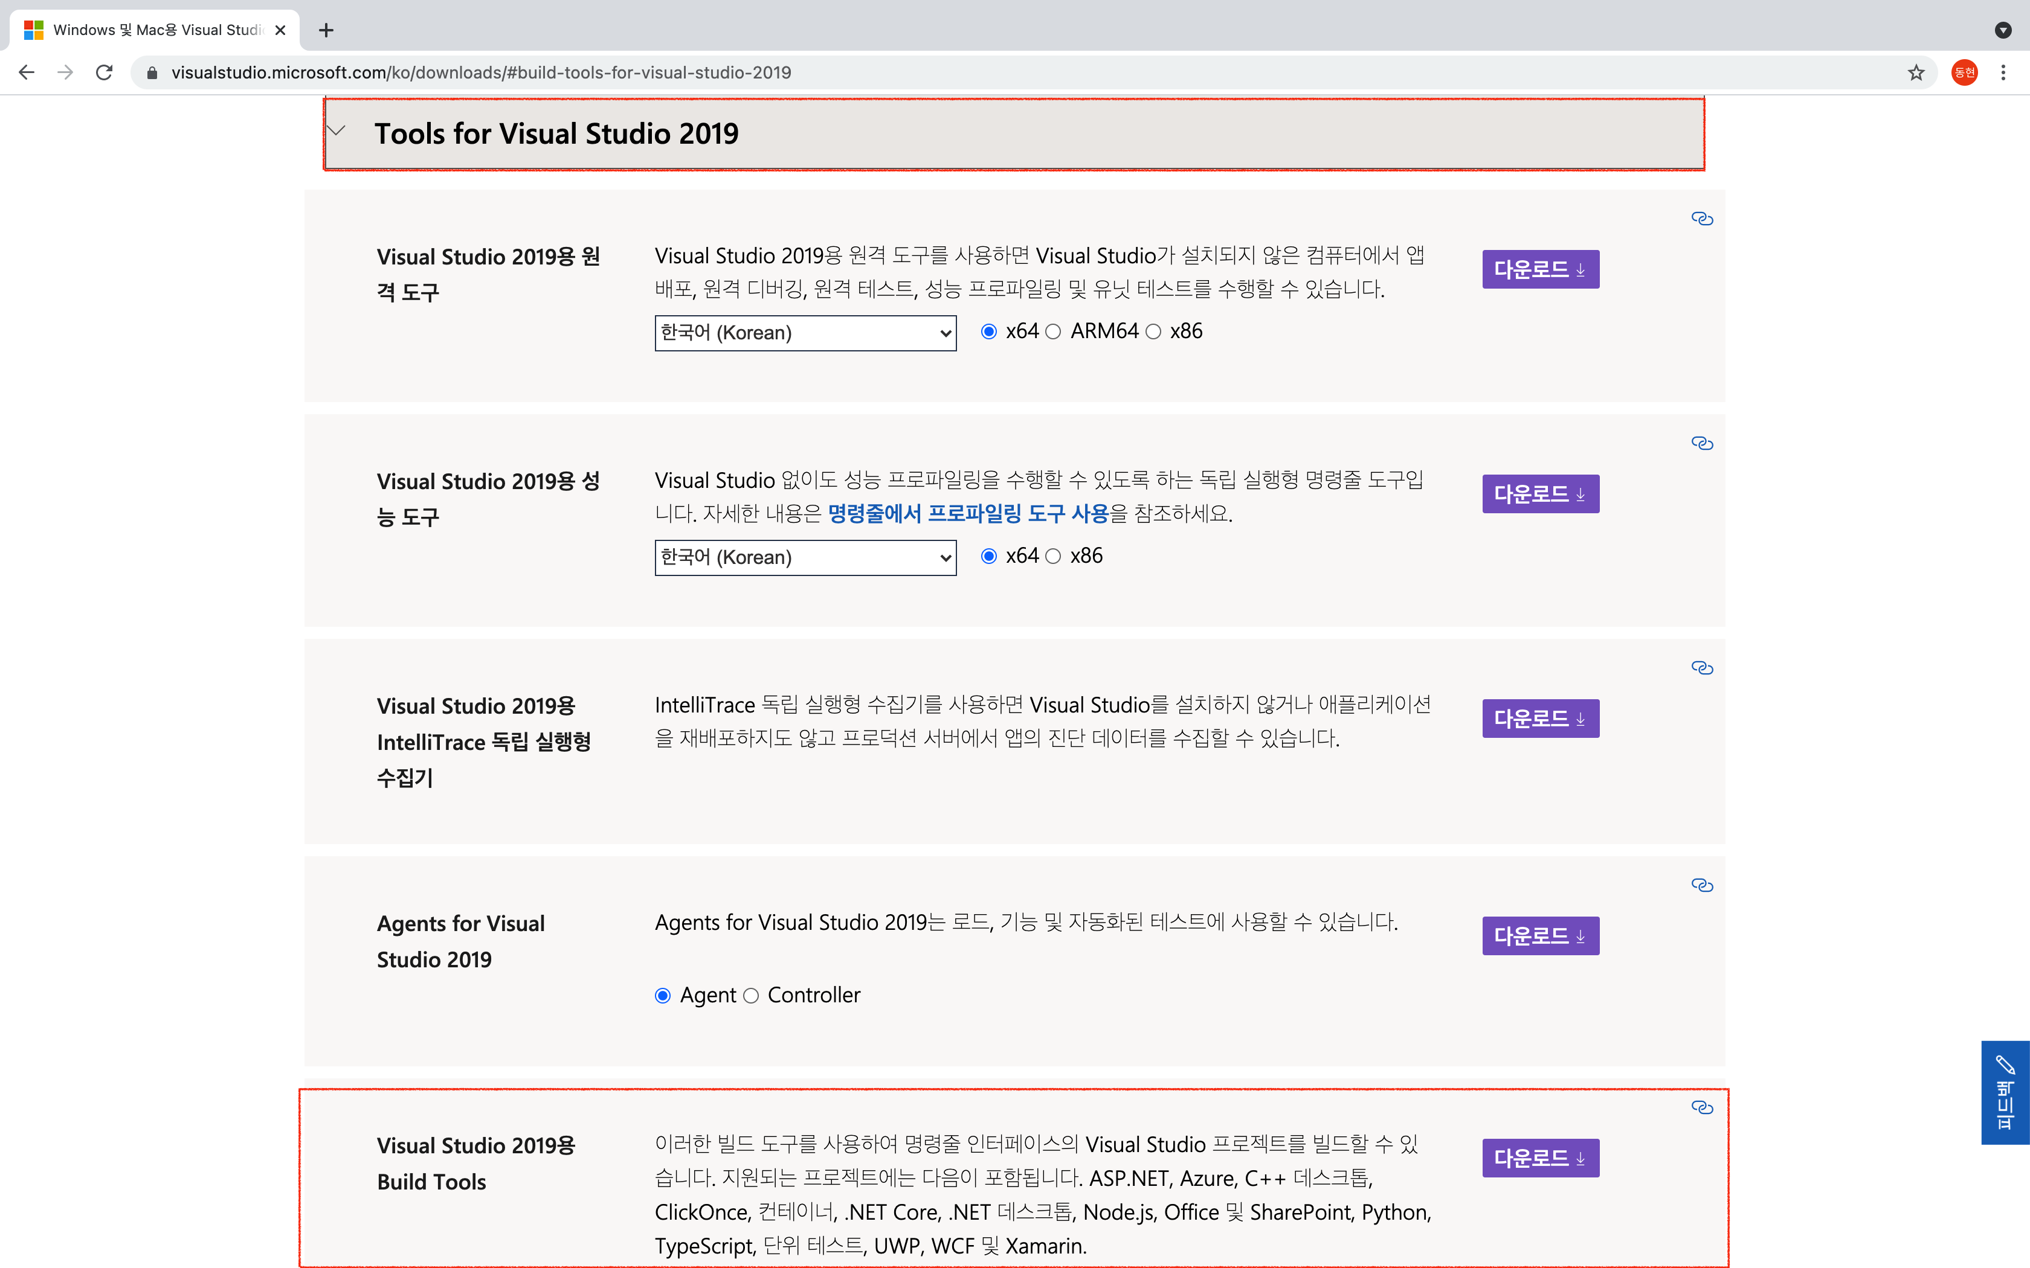Copy link icon for Remote Tools (원격 도구)
Image resolution: width=2030 pixels, height=1268 pixels.
point(1702,219)
